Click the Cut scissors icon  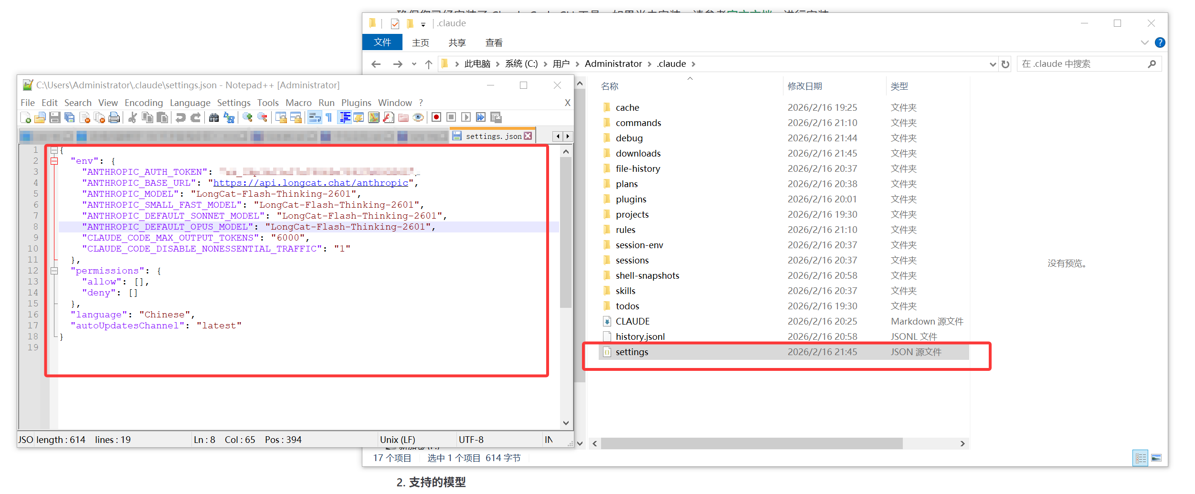[133, 117]
